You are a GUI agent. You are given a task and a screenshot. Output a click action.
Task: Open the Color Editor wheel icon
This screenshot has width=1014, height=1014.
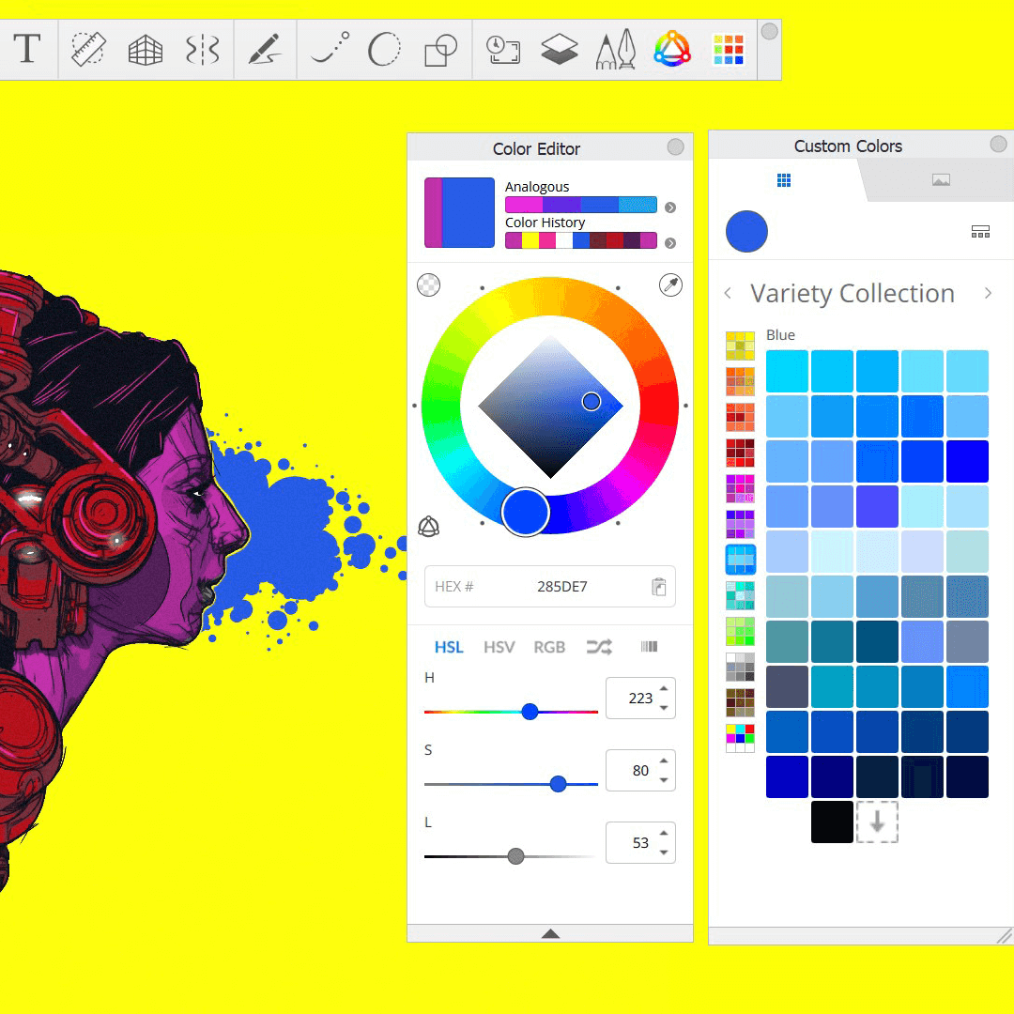click(672, 49)
